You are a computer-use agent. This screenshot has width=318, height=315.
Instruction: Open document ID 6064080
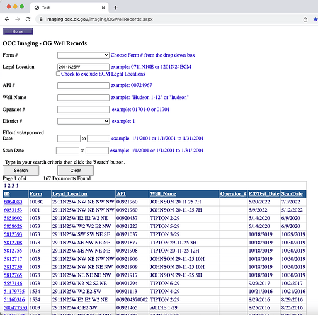pos(13,202)
